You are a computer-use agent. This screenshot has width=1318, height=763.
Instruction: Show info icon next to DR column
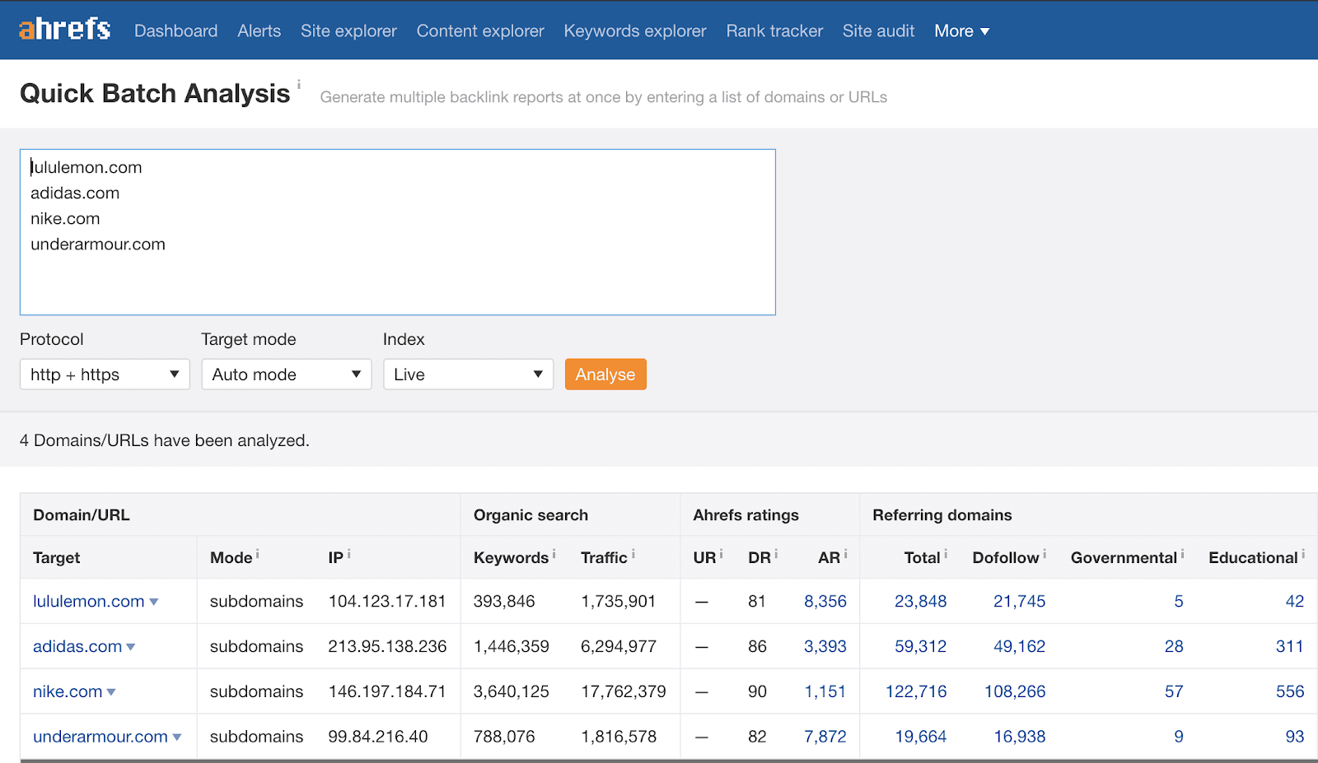(x=776, y=555)
